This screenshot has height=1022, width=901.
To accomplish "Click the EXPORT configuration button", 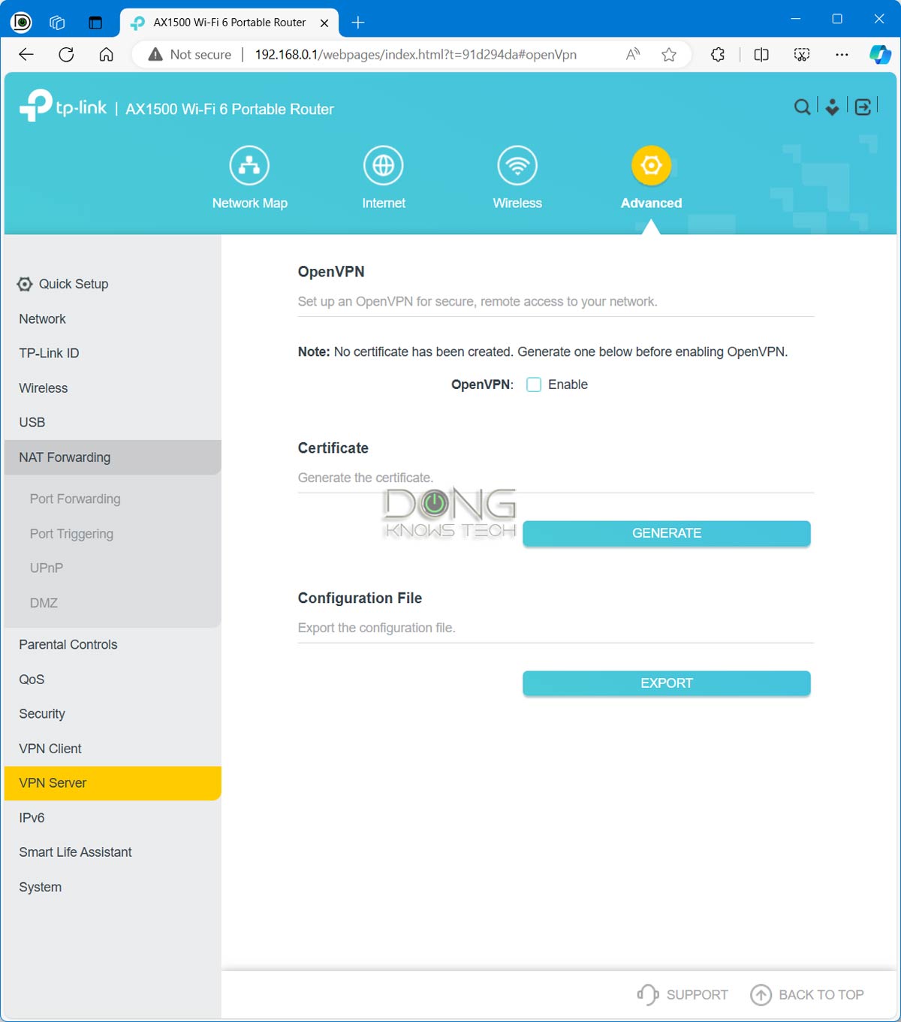I will (667, 683).
